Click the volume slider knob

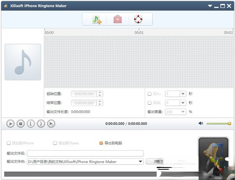pos(230,124)
